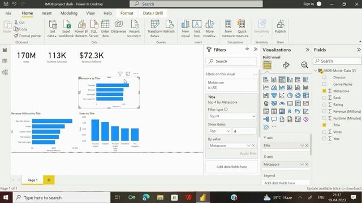Select the Python visual (Py) icon
Screen dimensions: 362x203
coord(298,111)
